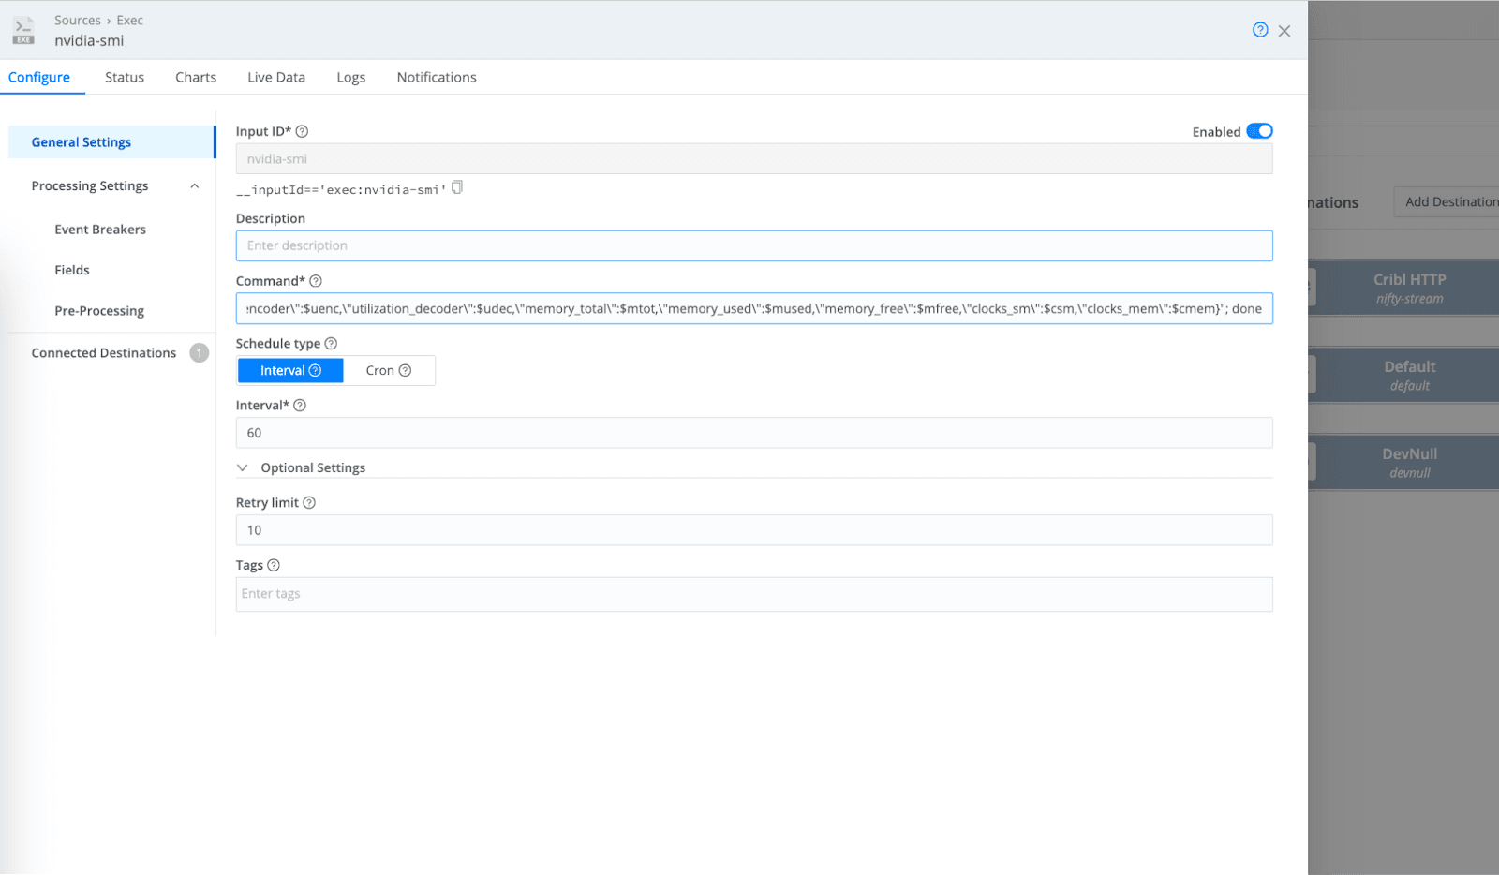Click help icon beside Command label
Viewport: 1499px width, 875px height.
pos(316,281)
